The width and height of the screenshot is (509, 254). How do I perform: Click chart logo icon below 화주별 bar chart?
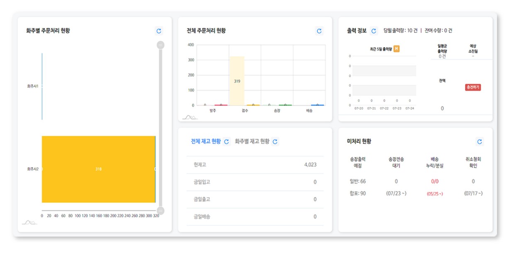[29, 222]
